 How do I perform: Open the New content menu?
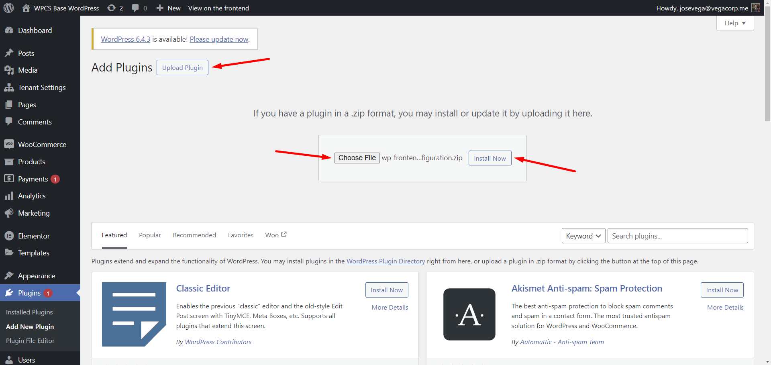[168, 8]
